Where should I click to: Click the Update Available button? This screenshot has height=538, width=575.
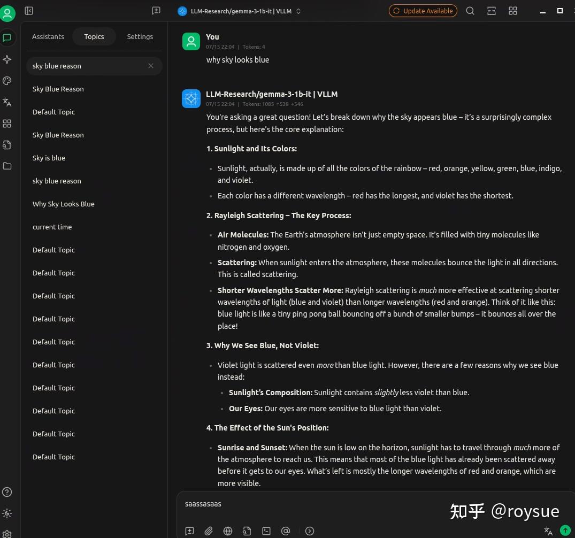point(423,11)
